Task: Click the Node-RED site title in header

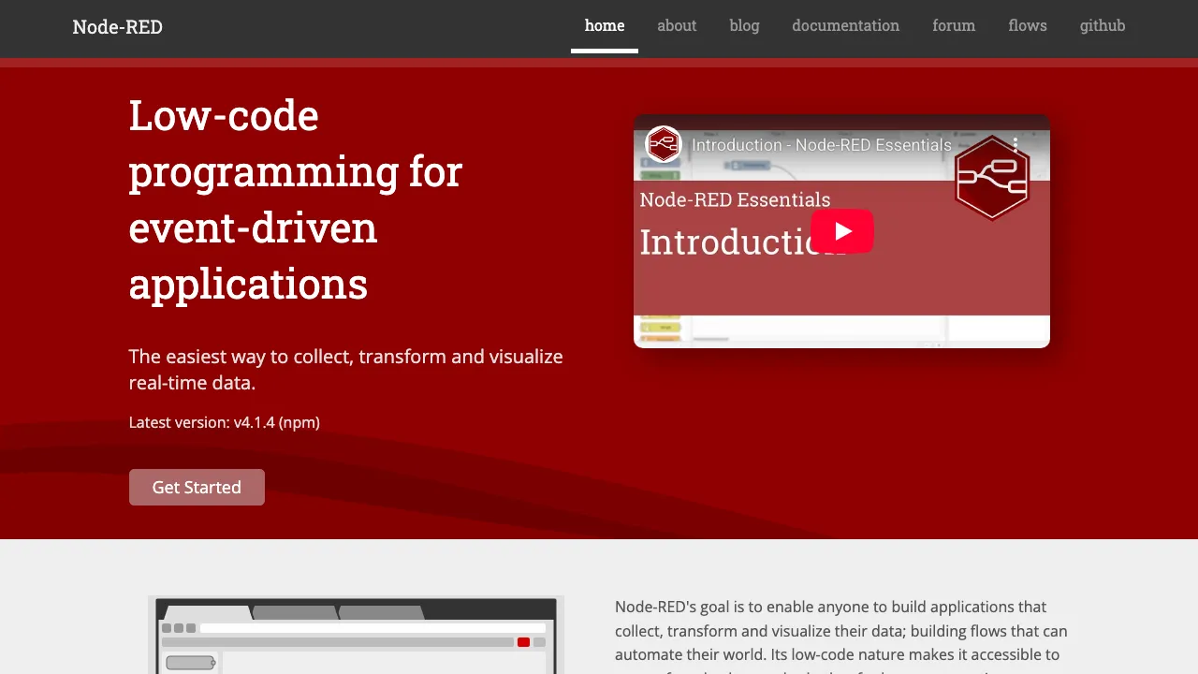Action: pyautogui.click(x=118, y=26)
